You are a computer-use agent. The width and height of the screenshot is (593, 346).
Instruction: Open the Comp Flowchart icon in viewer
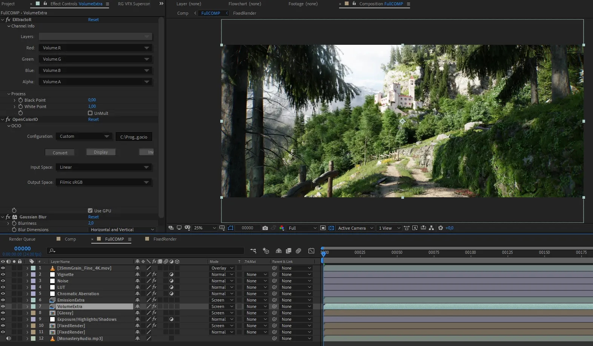(431, 228)
